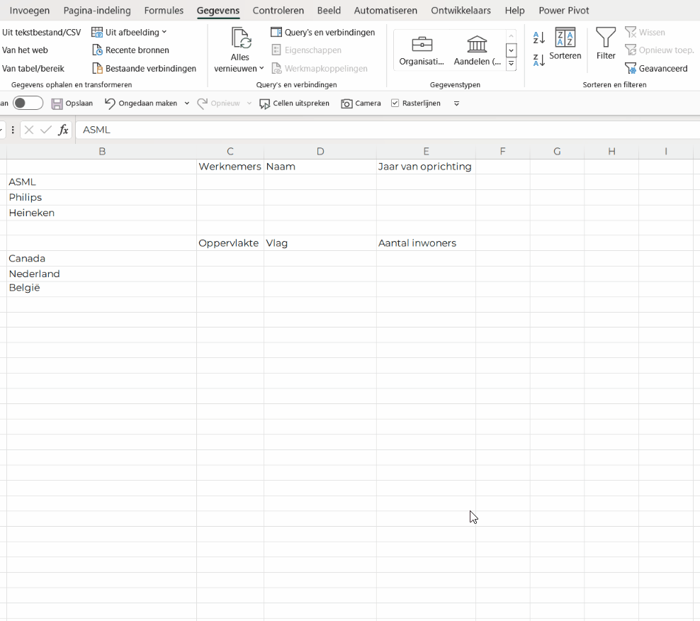Image resolution: width=700 pixels, height=621 pixels.
Task: Sort ascending with the A-Z icon
Action: [539, 38]
